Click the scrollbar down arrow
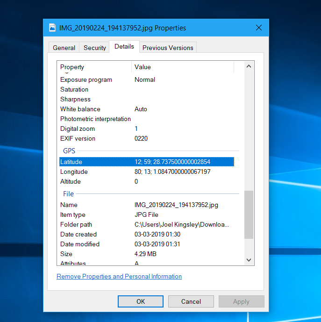 click(249, 260)
